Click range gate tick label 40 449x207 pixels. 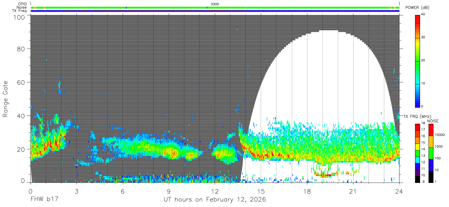21,116
